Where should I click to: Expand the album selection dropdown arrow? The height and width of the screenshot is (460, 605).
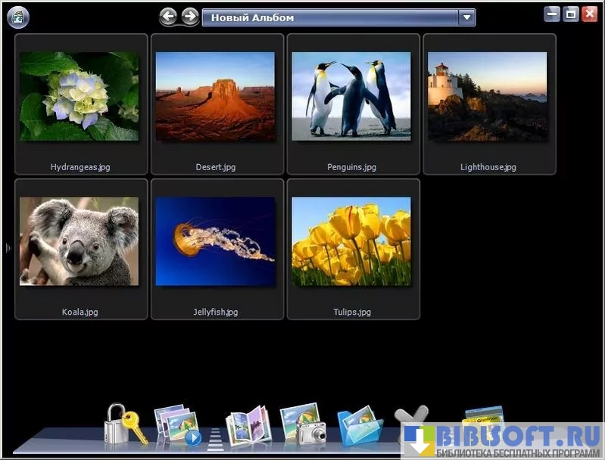(x=466, y=17)
